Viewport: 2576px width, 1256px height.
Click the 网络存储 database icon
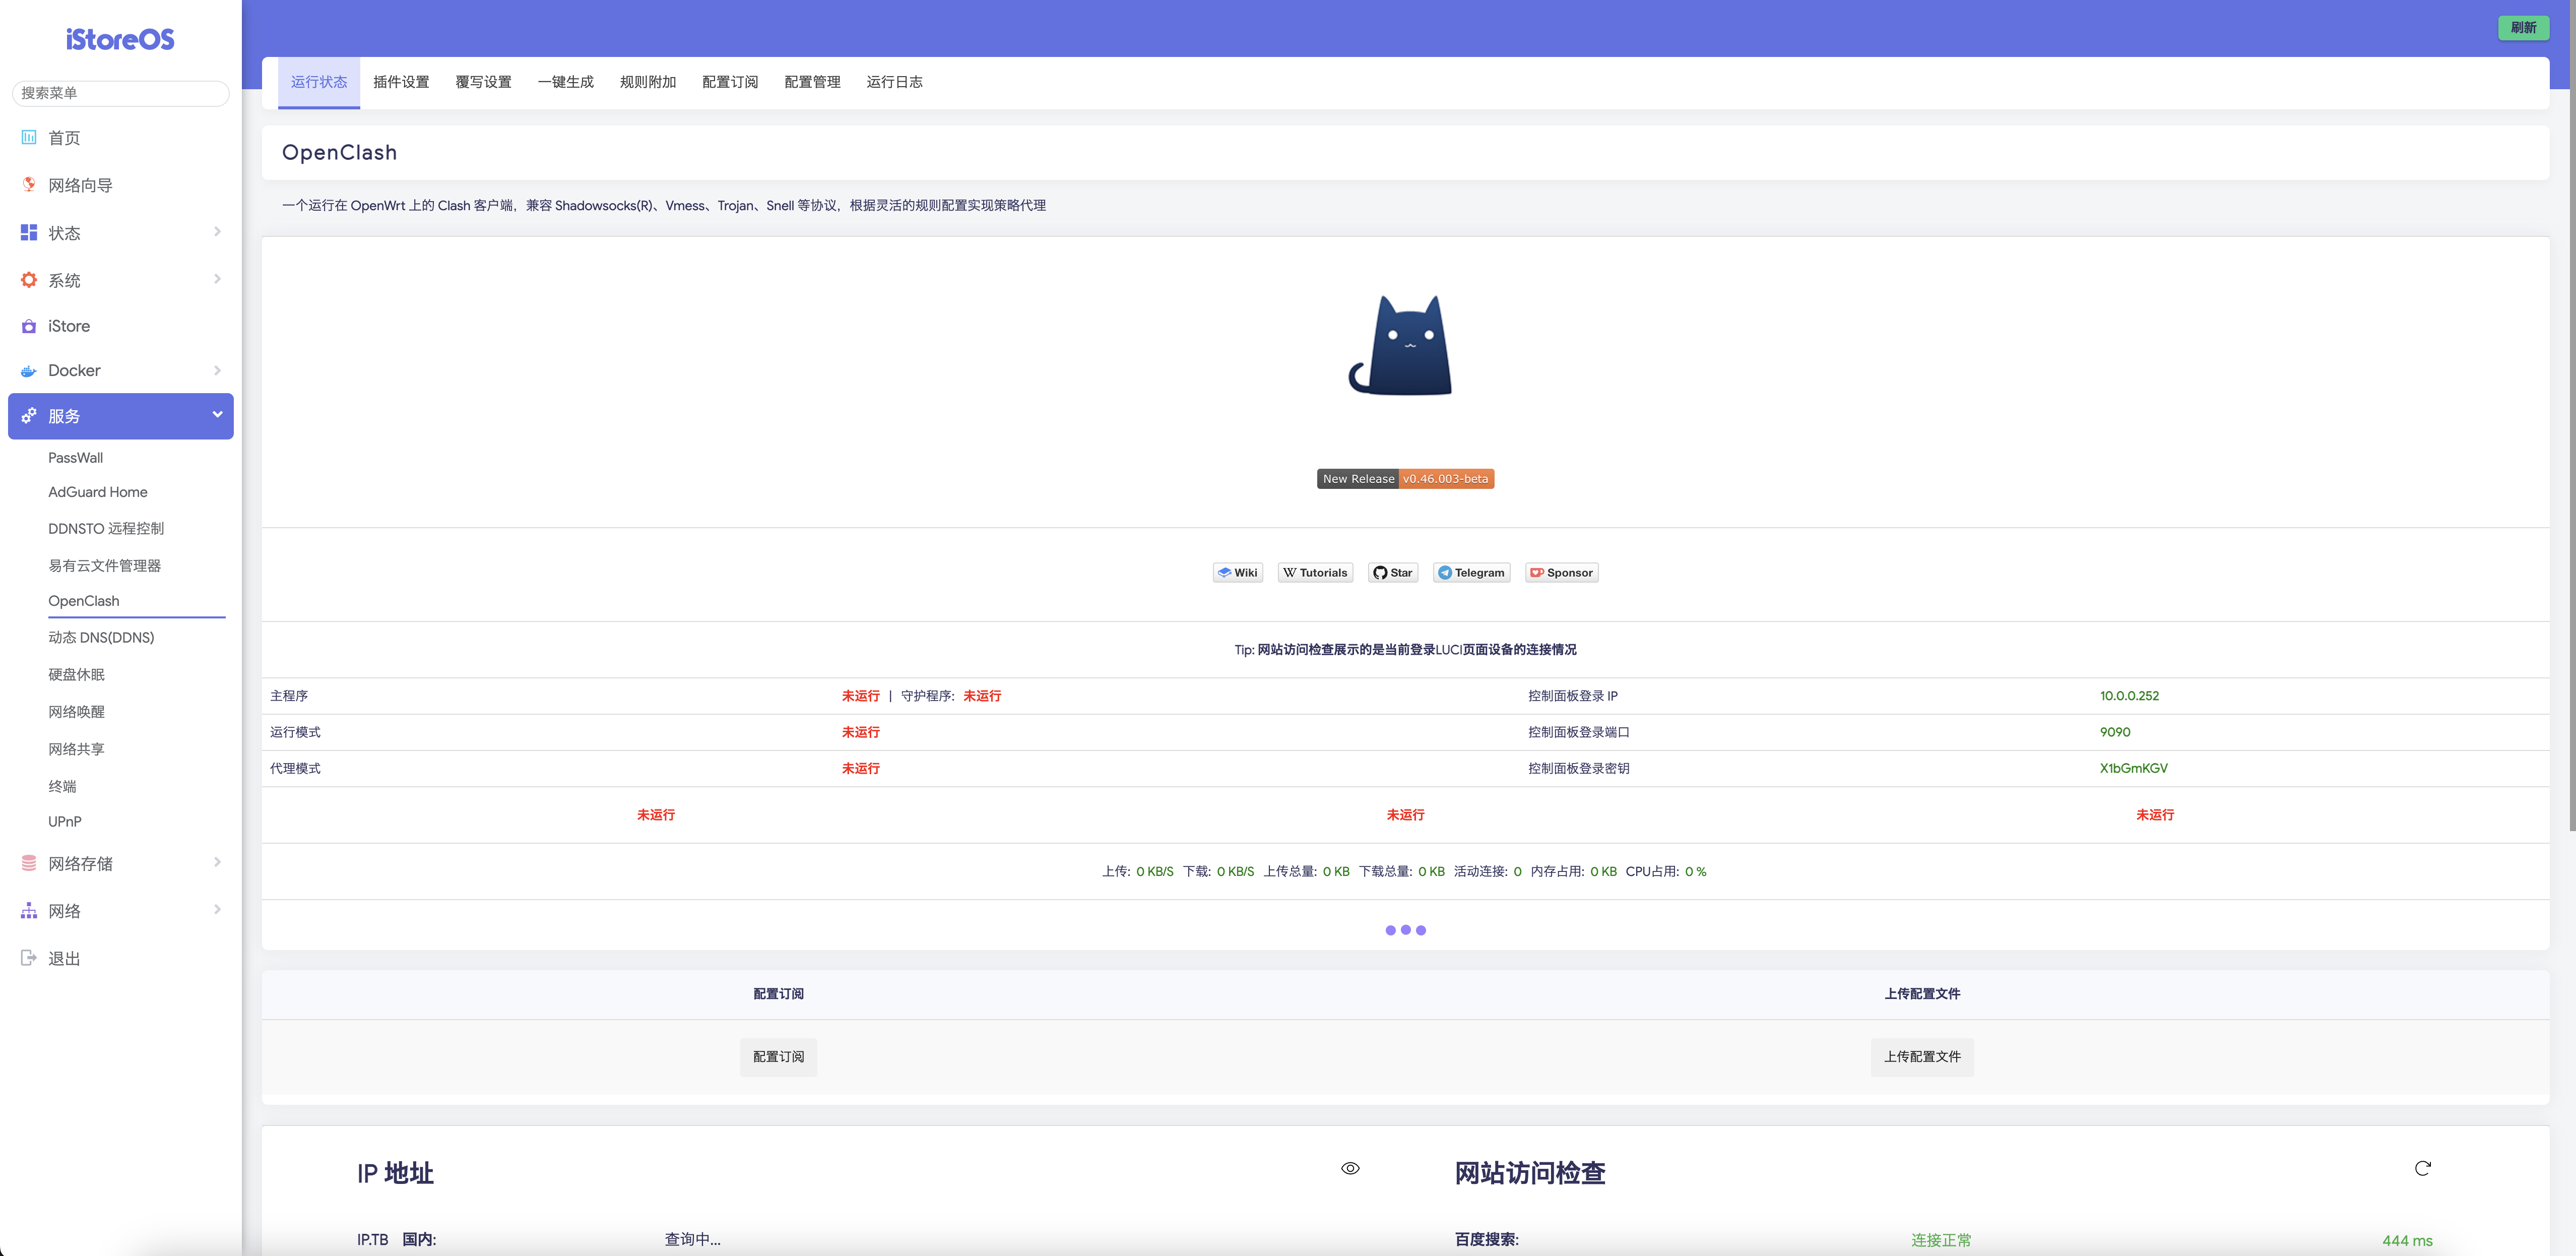(x=29, y=863)
